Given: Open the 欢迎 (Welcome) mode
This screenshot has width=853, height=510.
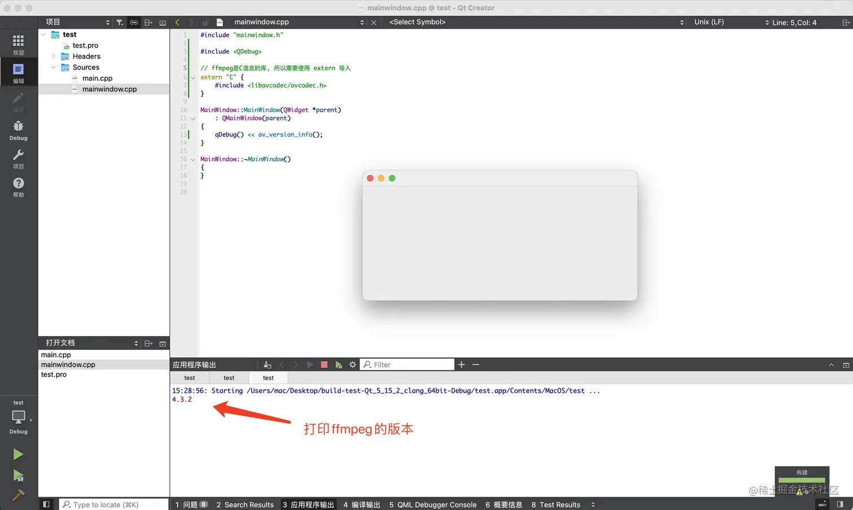Looking at the screenshot, I should point(19,45).
